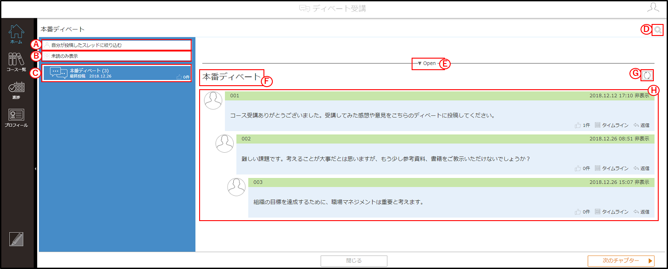Reply to post 001 with 返信
Viewport: 668px width, 269px height.
(641, 125)
